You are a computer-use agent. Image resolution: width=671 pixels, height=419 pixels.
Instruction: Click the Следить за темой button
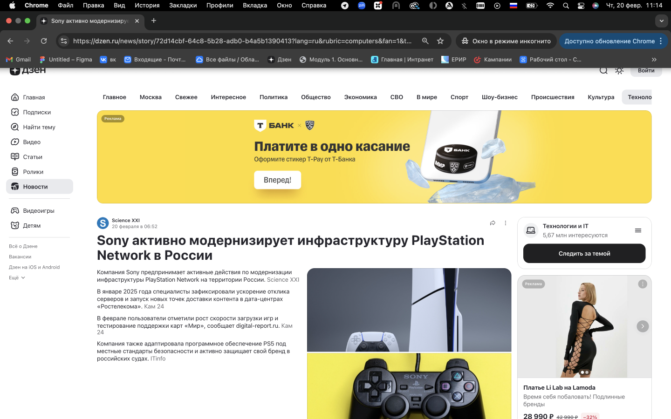pos(584,254)
